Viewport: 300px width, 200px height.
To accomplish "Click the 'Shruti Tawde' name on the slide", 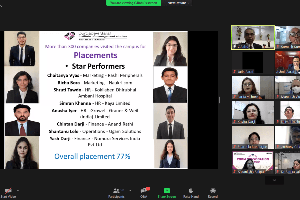I will pyautogui.click(x=67, y=90).
